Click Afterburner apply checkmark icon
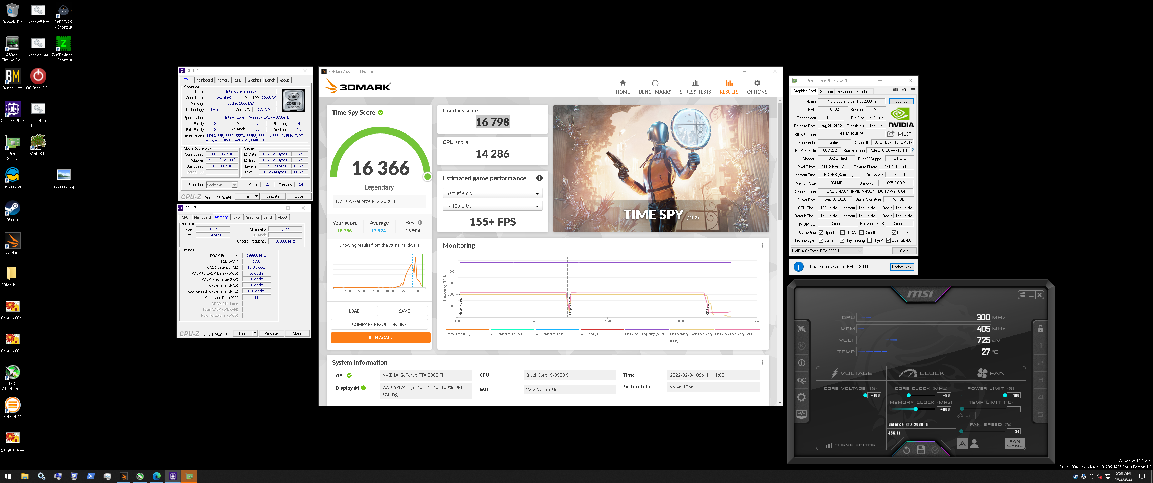The height and width of the screenshot is (483, 1153). pyautogui.click(x=935, y=450)
